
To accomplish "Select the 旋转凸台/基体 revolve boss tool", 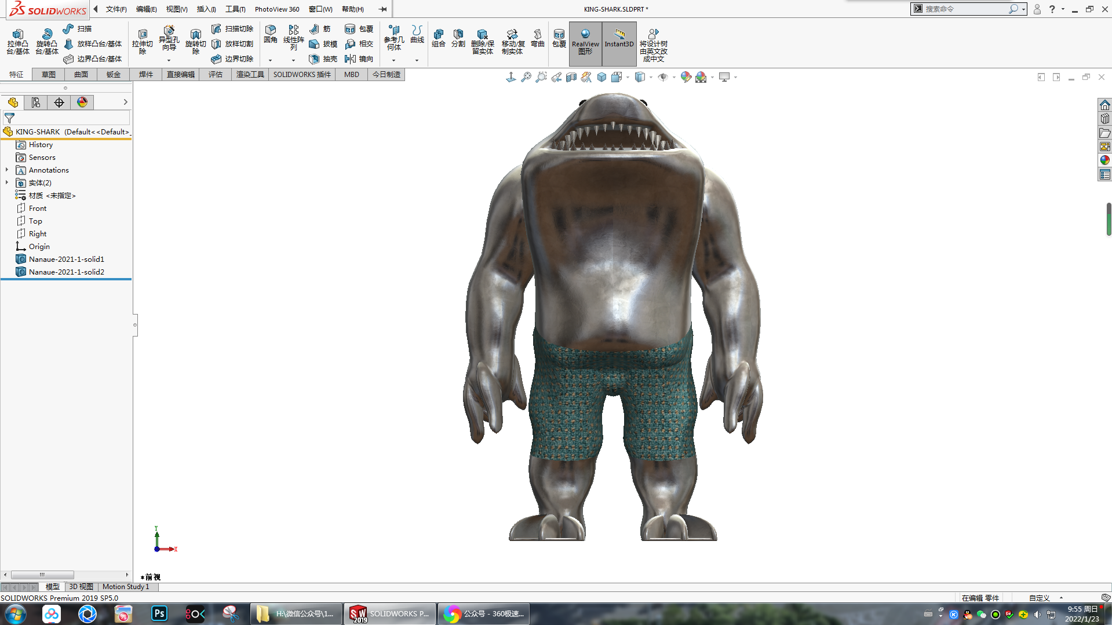I will point(47,42).
